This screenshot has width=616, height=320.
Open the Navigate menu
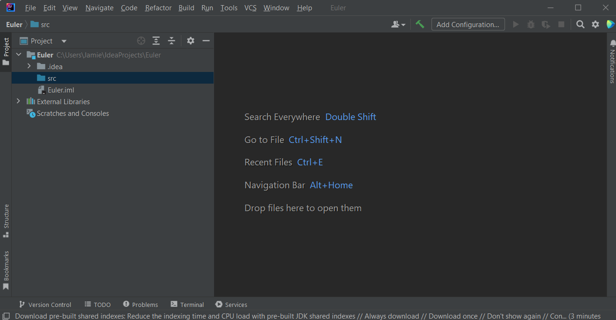pos(100,8)
